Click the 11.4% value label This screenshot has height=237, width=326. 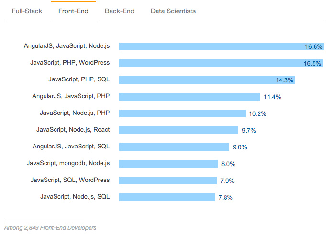tap(272, 97)
